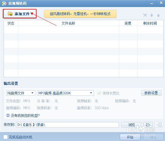Click the yellow 旋风离线转码 banner
165x141 pixels.
(80, 14)
